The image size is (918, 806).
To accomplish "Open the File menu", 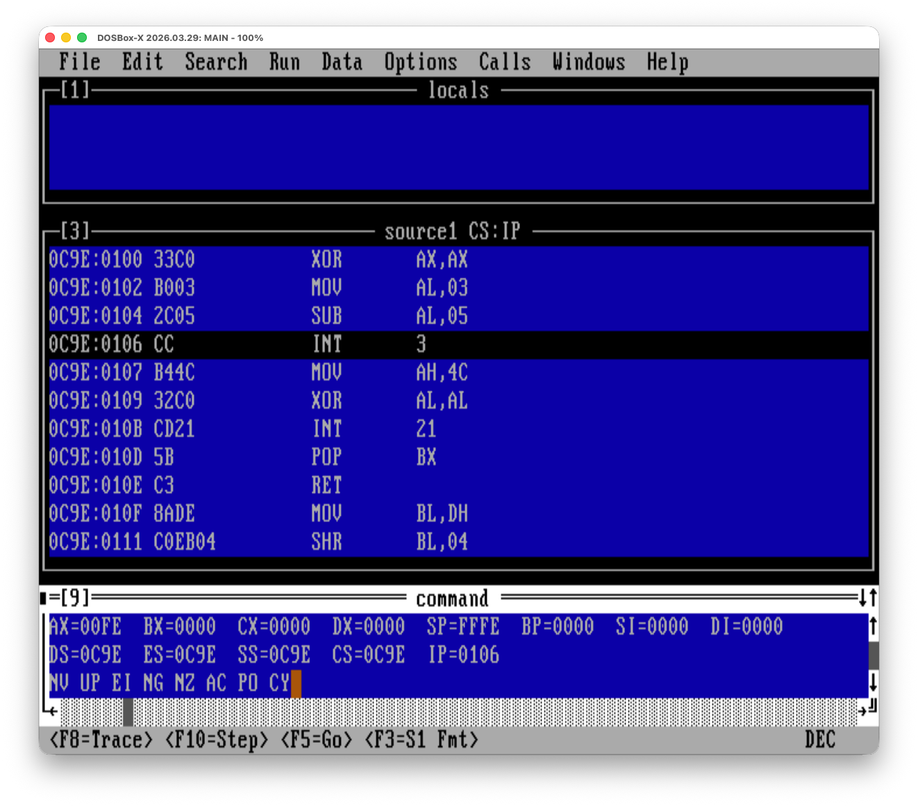I will coord(80,62).
